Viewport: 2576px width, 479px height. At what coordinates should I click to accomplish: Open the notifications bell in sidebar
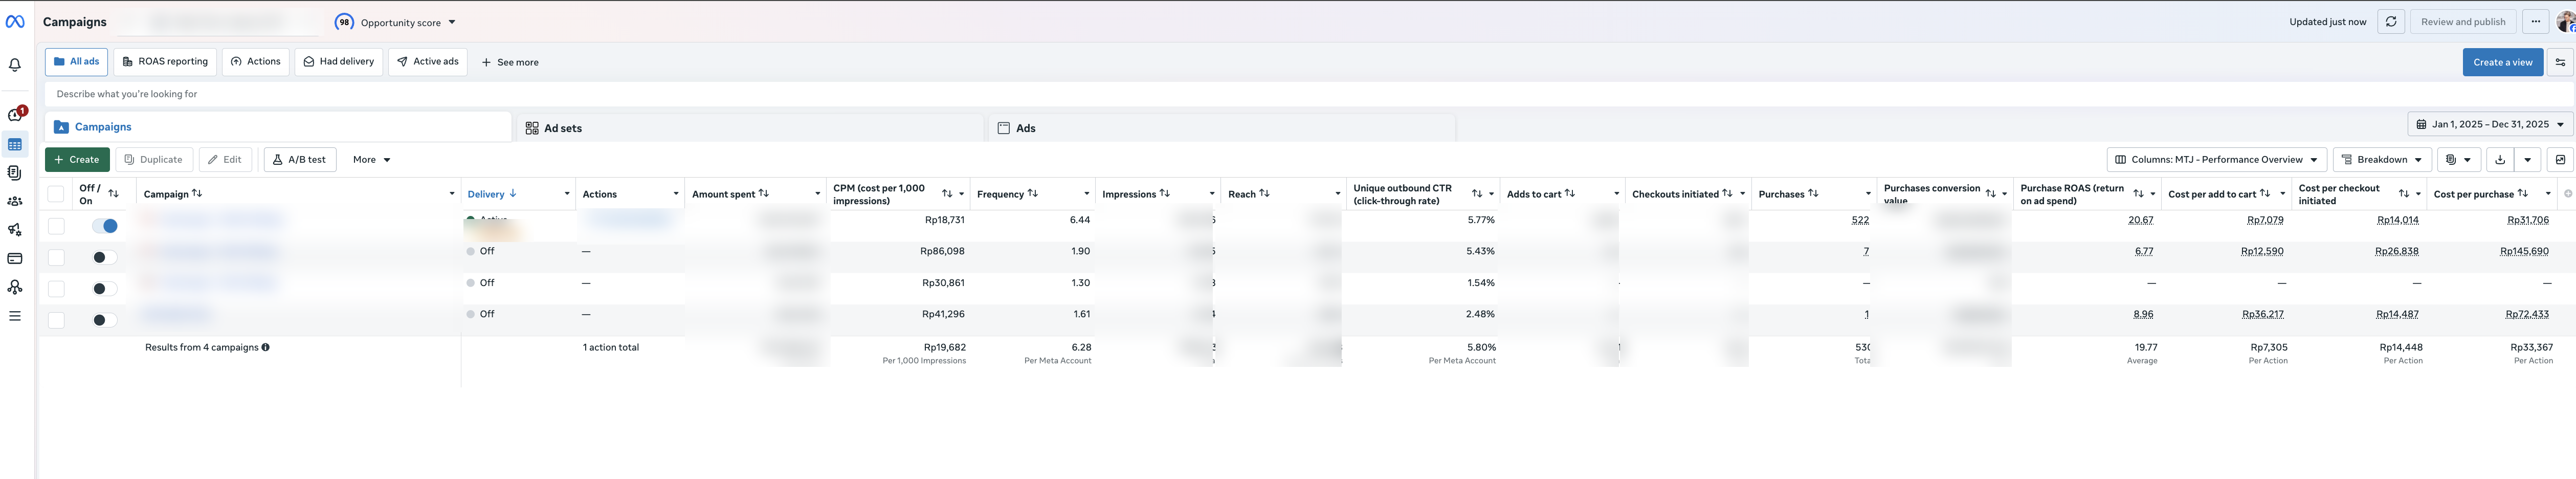15,65
